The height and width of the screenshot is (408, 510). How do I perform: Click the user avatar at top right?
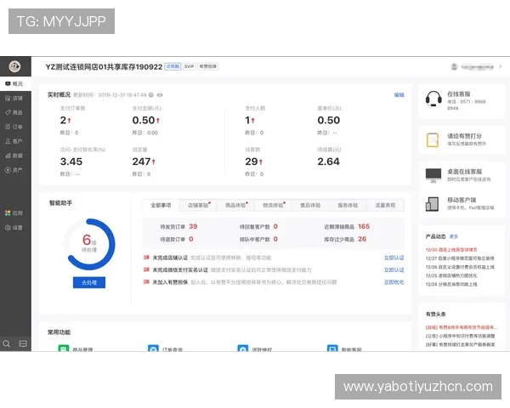pos(455,66)
